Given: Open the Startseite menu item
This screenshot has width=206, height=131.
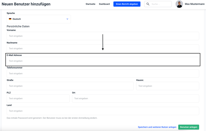Looking at the screenshot, I should (90, 4).
